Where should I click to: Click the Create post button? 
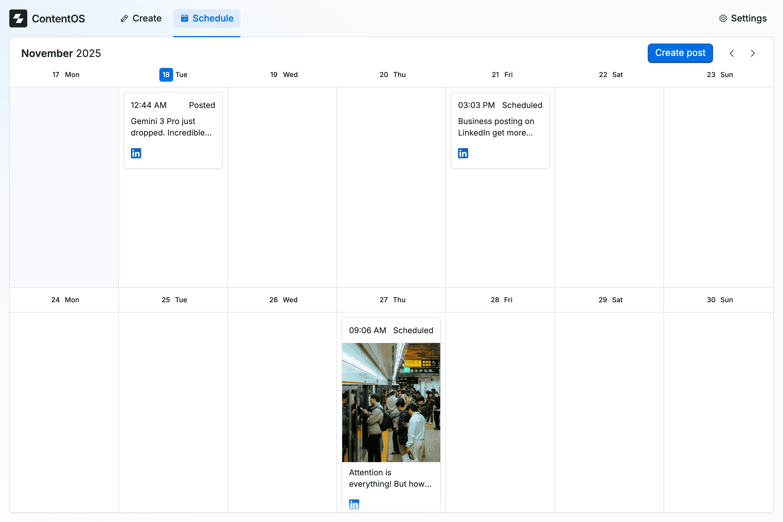coord(680,53)
